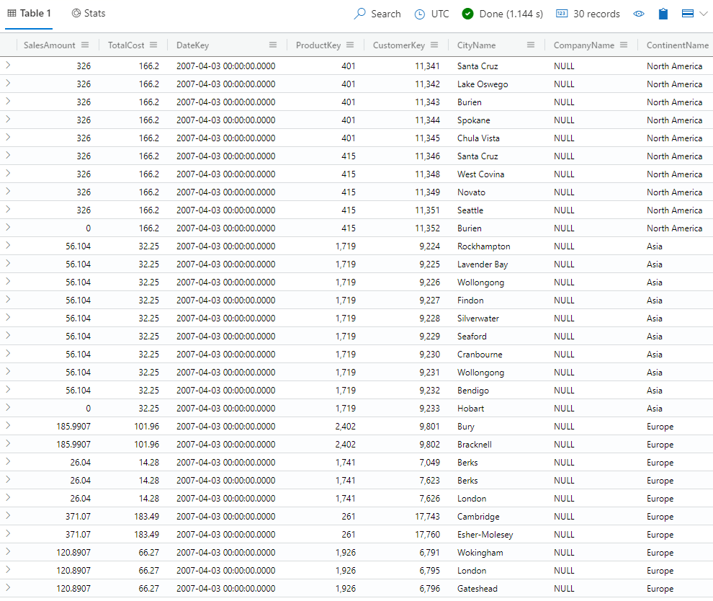Open the TotalCost column menu icon
Image resolution: width=713 pixels, height=601 pixels.
click(153, 45)
